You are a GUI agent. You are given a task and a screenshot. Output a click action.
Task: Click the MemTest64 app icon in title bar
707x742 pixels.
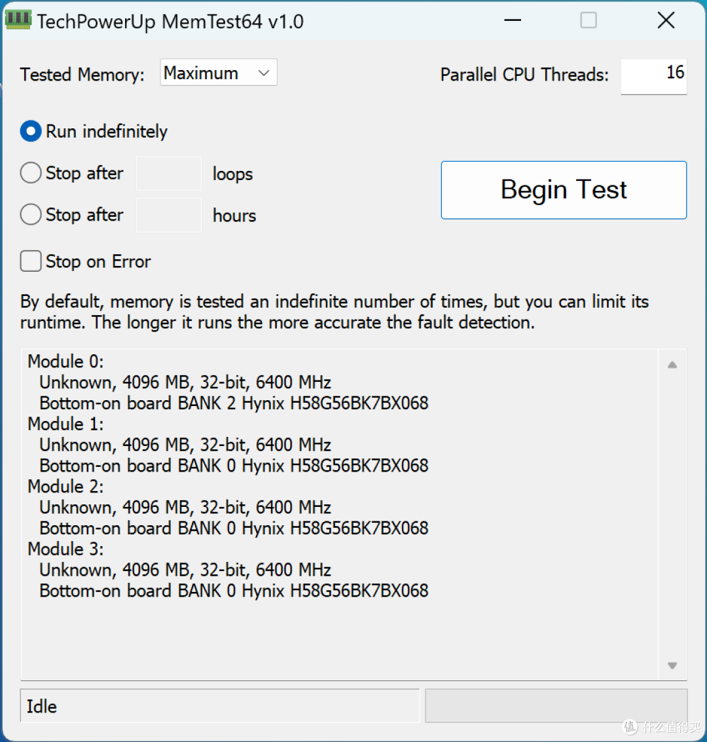pyautogui.click(x=18, y=20)
